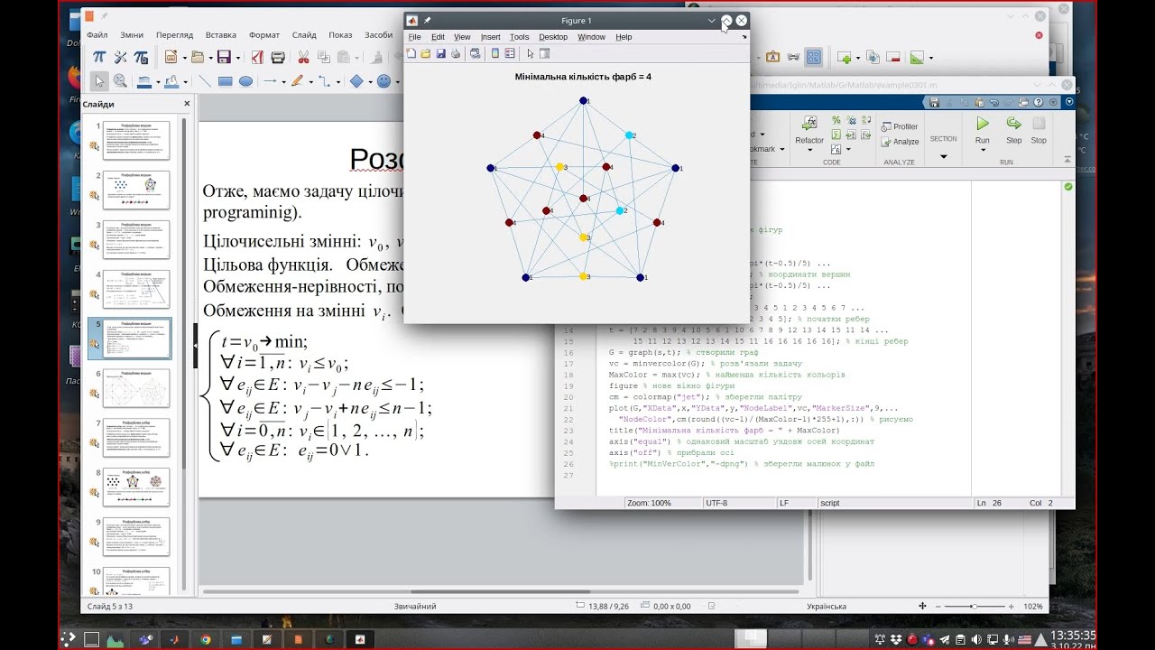Select the diamond basic shapes tool
The width and height of the screenshot is (1155, 650).
pyautogui.click(x=356, y=81)
